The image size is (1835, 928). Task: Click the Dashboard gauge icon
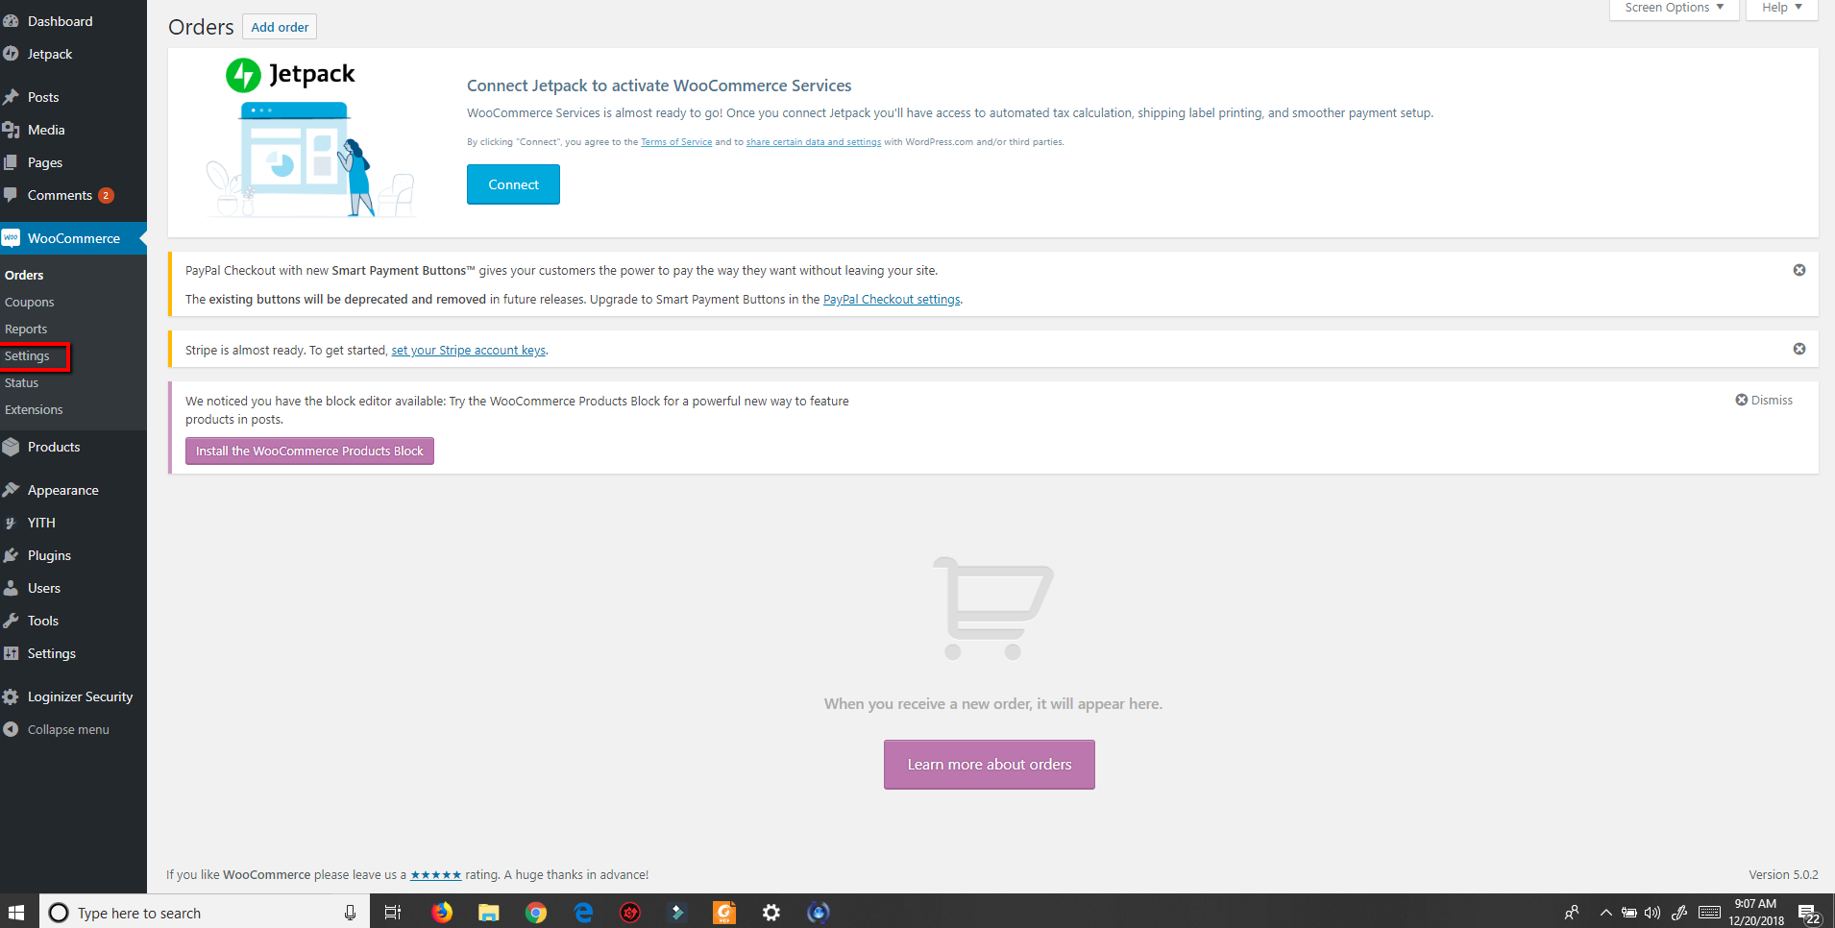click(11, 21)
